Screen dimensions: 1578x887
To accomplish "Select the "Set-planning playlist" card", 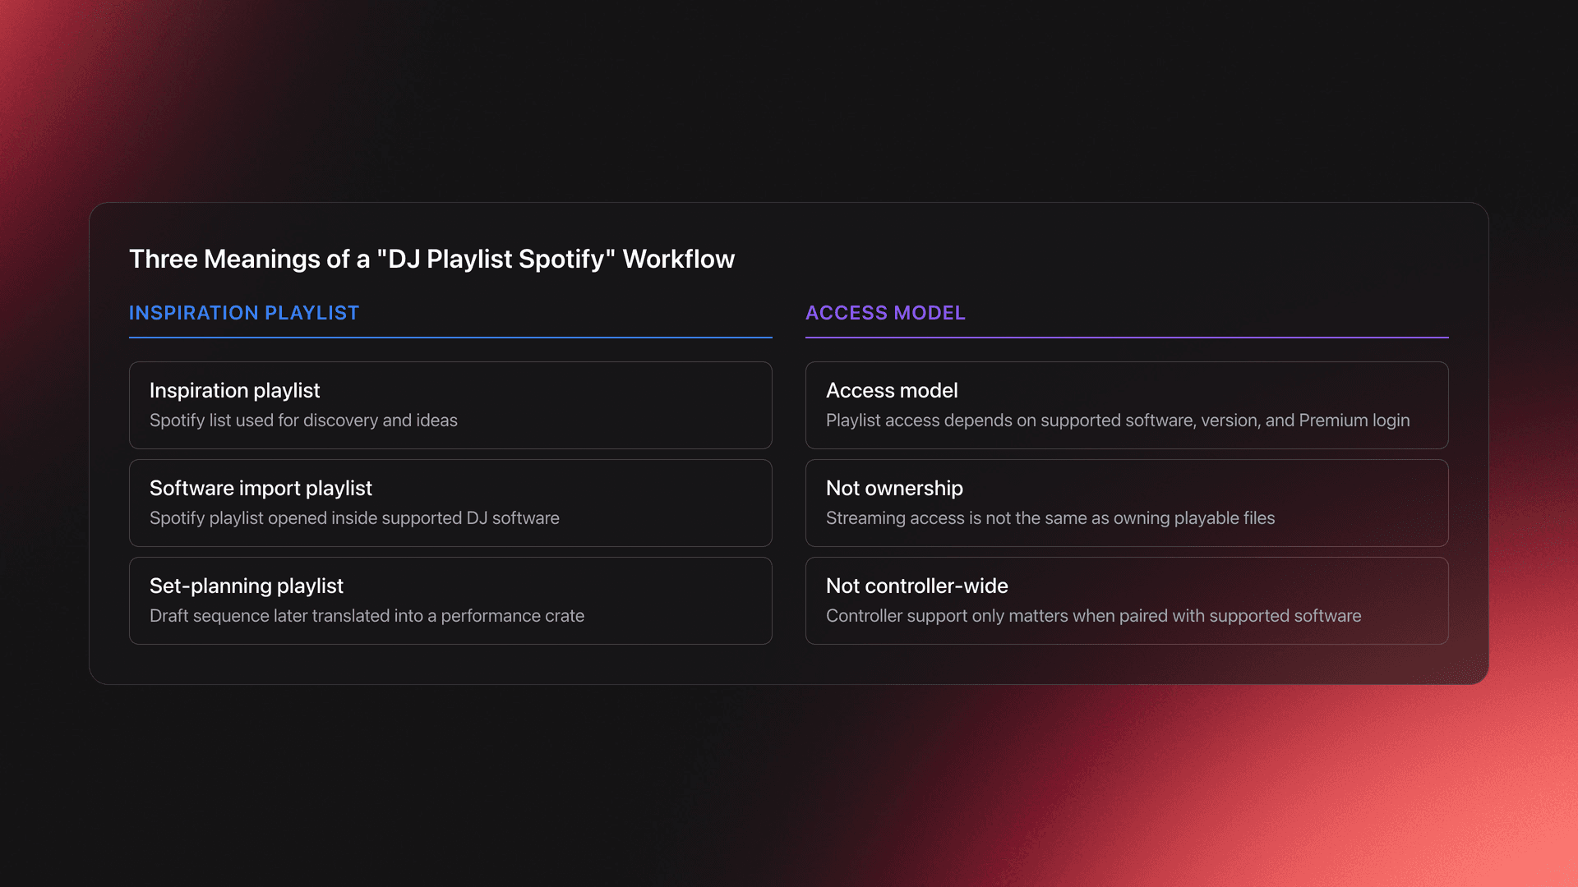I will tap(450, 600).
